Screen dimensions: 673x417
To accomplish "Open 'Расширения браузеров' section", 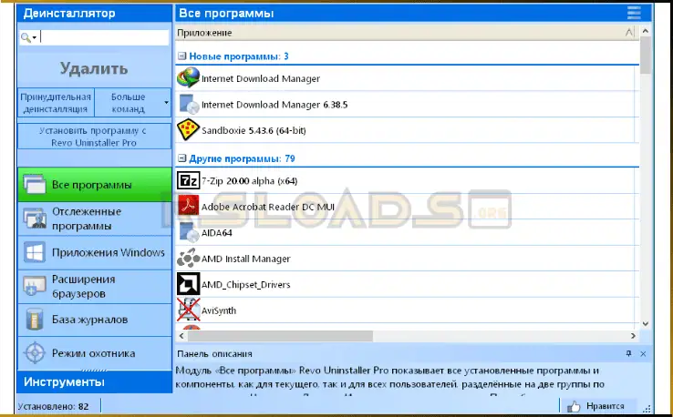I will pos(95,286).
